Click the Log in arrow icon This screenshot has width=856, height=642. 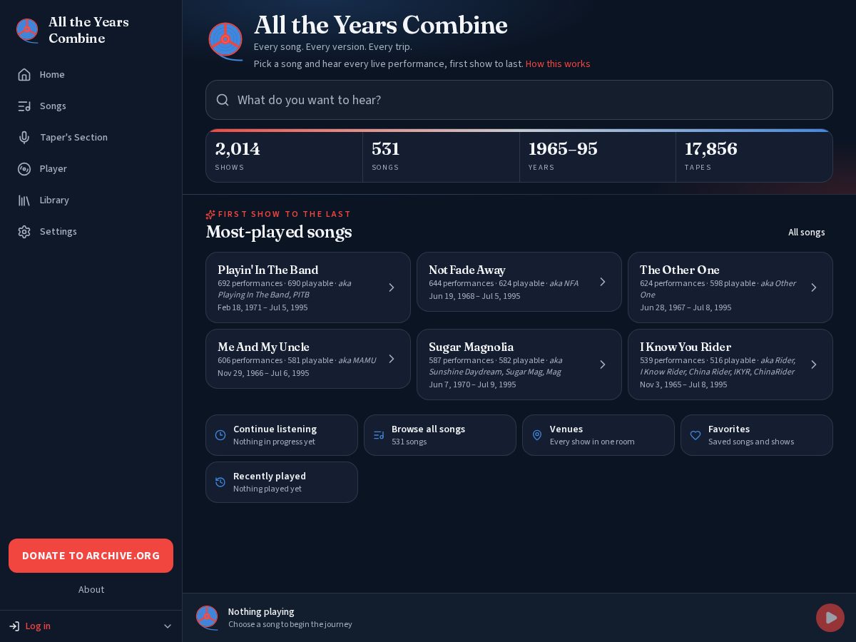[14, 626]
